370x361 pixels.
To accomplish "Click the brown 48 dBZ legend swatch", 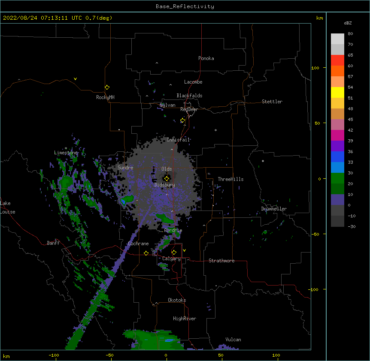I will [x=337, y=114].
